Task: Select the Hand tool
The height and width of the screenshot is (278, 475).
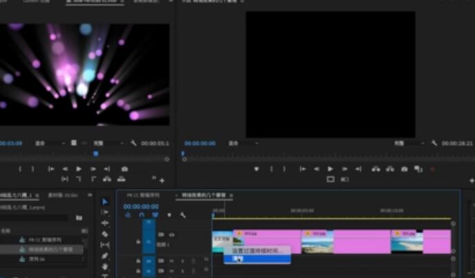Action: [105, 267]
